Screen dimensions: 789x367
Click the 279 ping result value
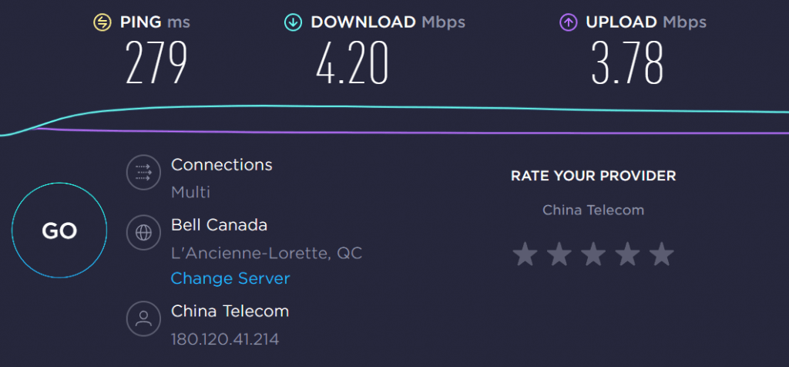156,63
